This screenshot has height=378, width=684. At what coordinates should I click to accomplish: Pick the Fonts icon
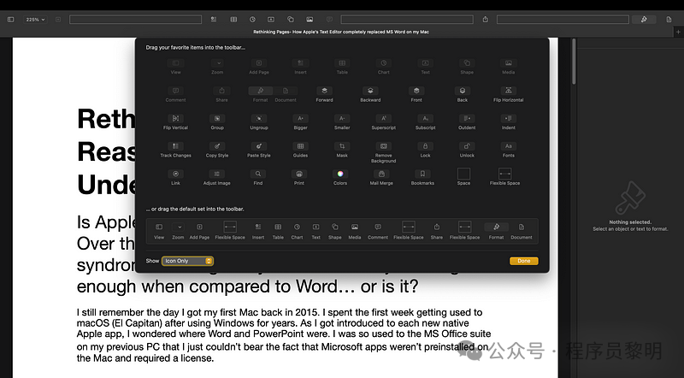click(509, 146)
